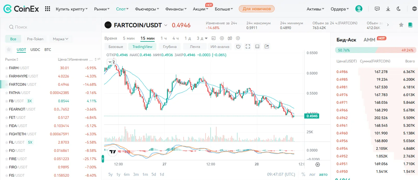
Task: Click the Для новичков button
Action: click(x=257, y=9)
